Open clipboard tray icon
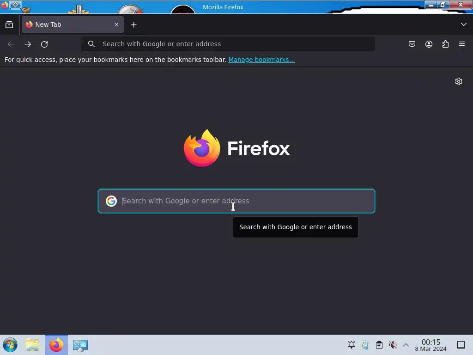The image size is (473, 355). pyautogui.click(x=379, y=345)
